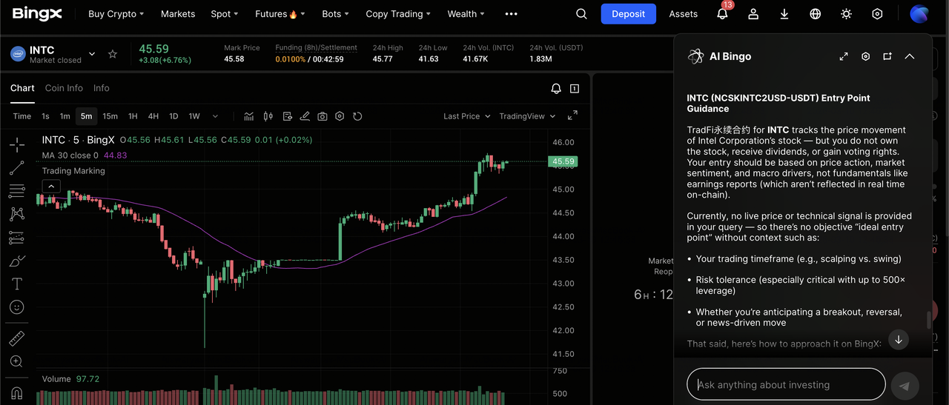Open the Copy Trading menu
The image size is (949, 405).
coord(399,14)
